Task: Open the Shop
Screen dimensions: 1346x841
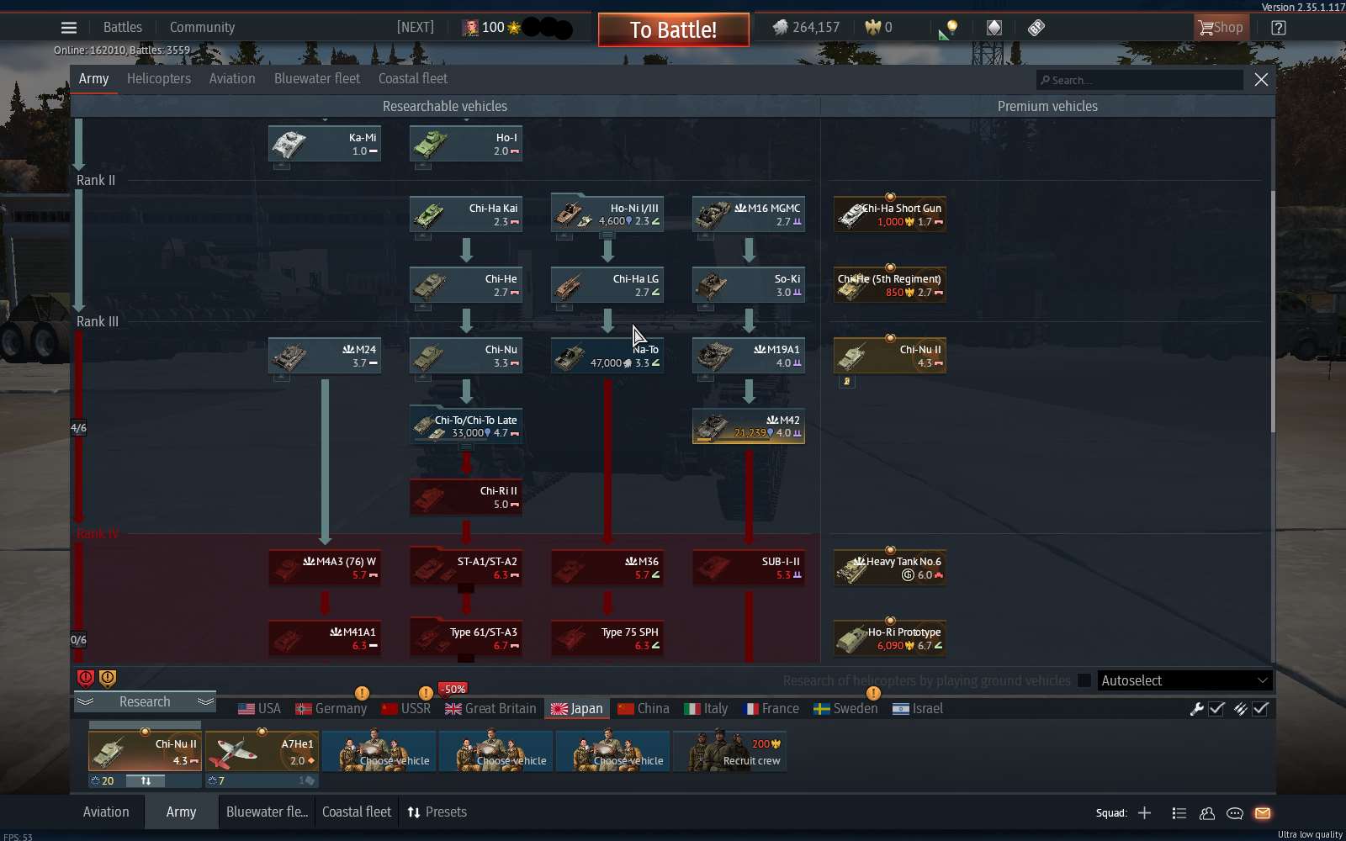Action: click(1220, 28)
